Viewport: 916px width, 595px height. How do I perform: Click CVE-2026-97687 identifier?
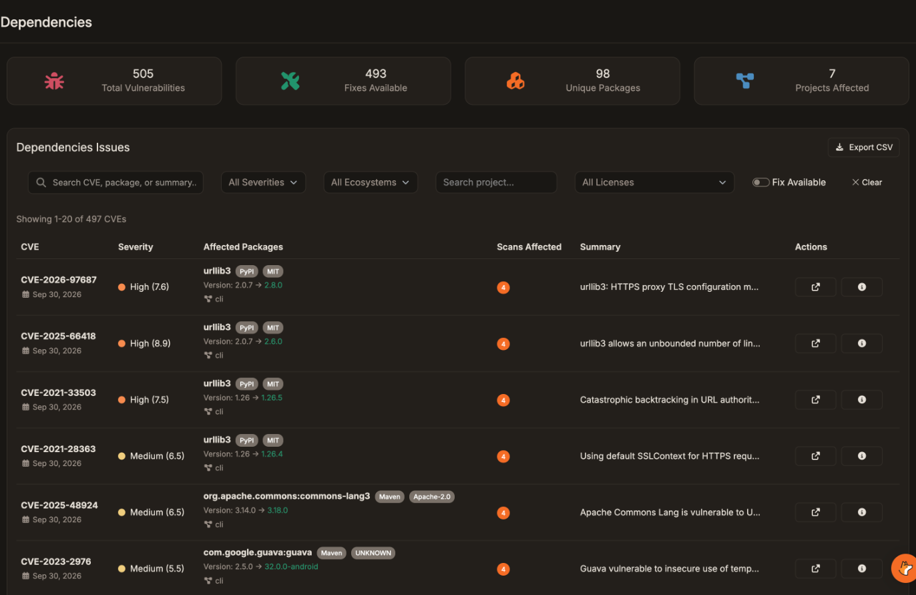tap(59, 280)
